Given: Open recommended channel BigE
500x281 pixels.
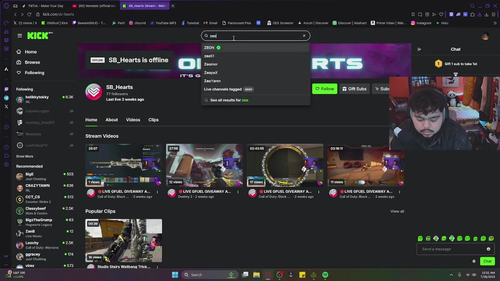Looking at the screenshot, I should pos(45,176).
